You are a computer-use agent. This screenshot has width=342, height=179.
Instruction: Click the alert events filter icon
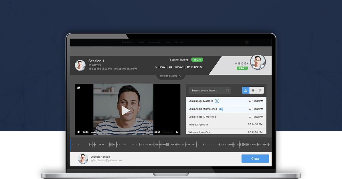246,90
